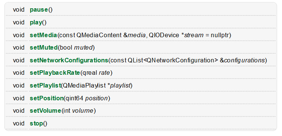Open the play function link
The image size is (282, 136).
coord(36,23)
